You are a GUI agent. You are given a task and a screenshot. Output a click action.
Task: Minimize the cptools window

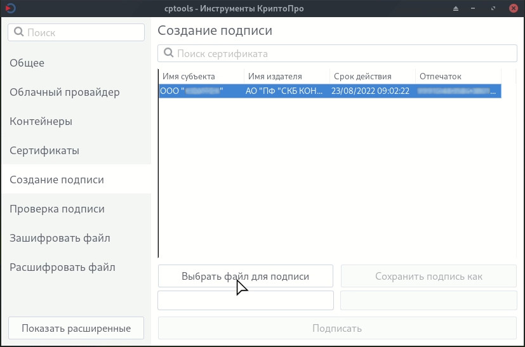point(473,8)
